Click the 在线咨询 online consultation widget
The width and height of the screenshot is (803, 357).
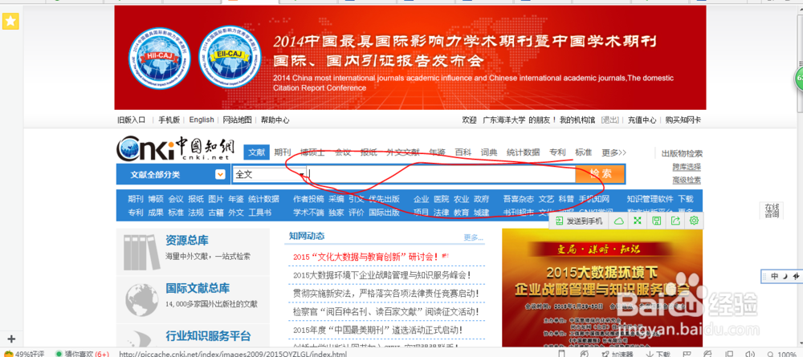point(772,210)
